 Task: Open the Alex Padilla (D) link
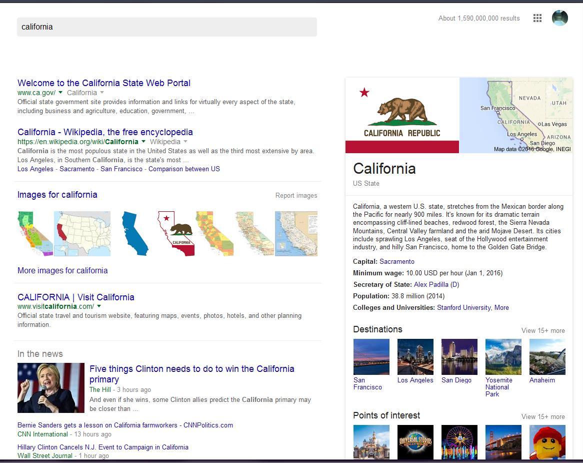tap(436, 285)
